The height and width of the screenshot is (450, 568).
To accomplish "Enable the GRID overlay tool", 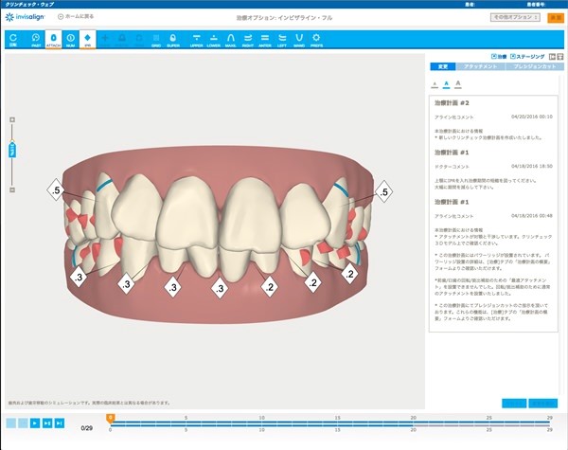I will (155, 40).
